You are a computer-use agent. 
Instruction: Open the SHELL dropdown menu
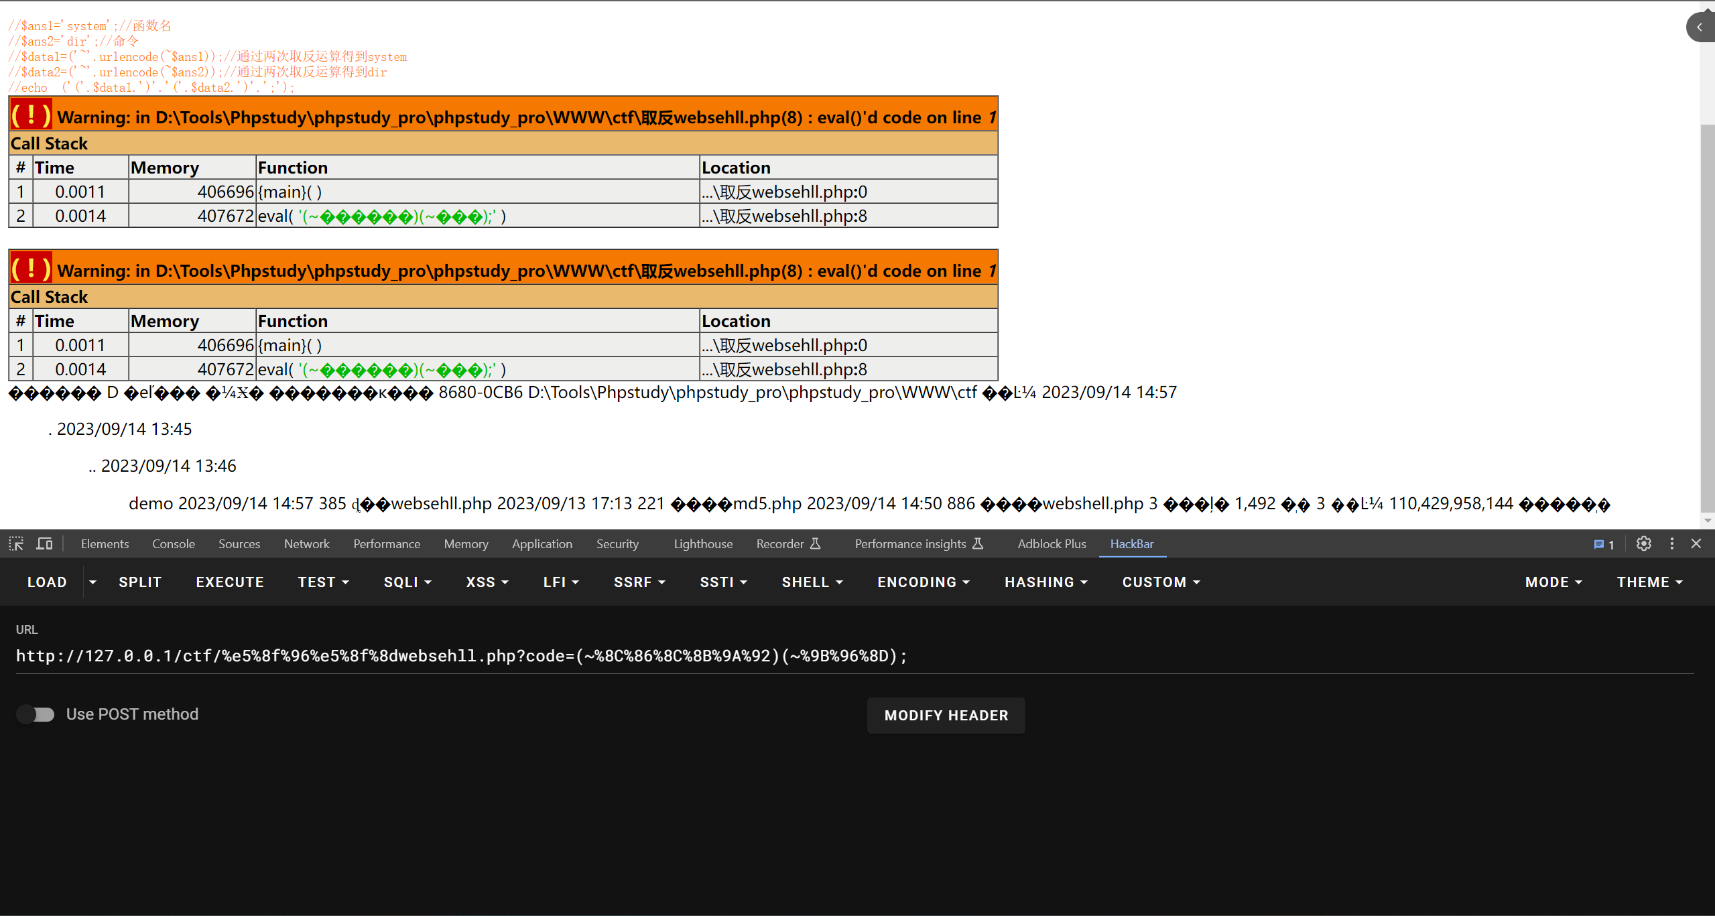(812, 582)
